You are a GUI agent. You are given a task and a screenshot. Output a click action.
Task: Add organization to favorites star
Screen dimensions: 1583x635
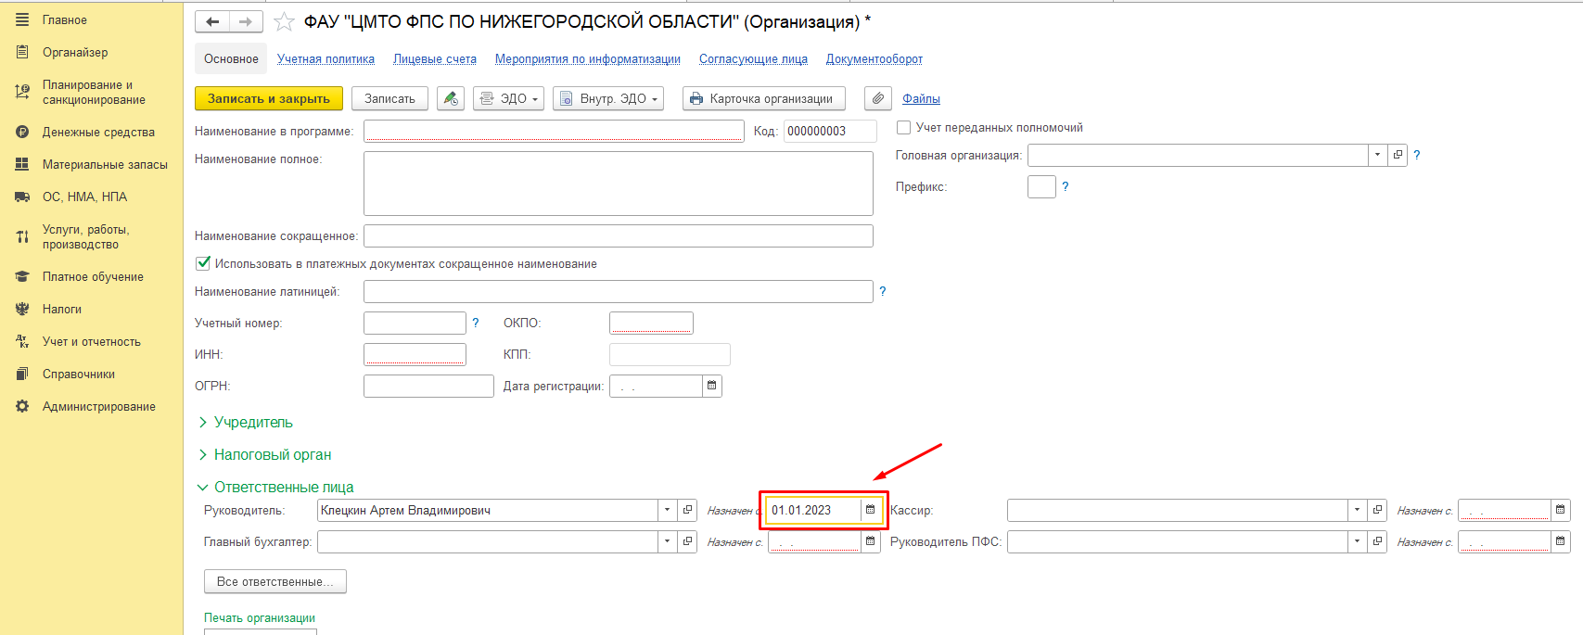(284, 21)
